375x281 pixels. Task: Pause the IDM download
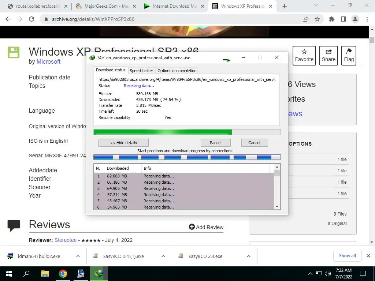tap(215, 143)
